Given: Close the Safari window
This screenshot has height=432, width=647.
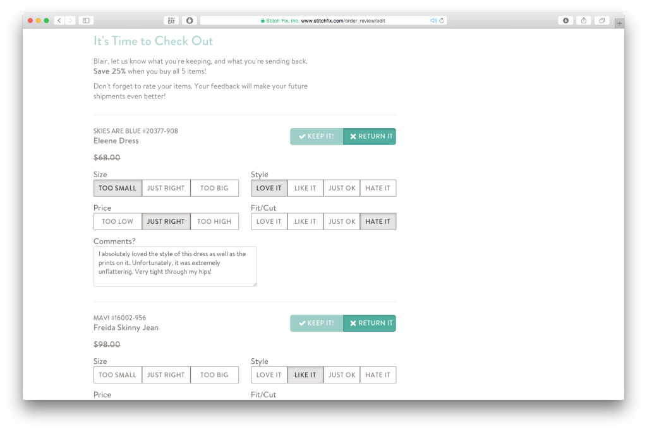Looking at the screenshot, I should pyautogui.click(x=30, y=21).
